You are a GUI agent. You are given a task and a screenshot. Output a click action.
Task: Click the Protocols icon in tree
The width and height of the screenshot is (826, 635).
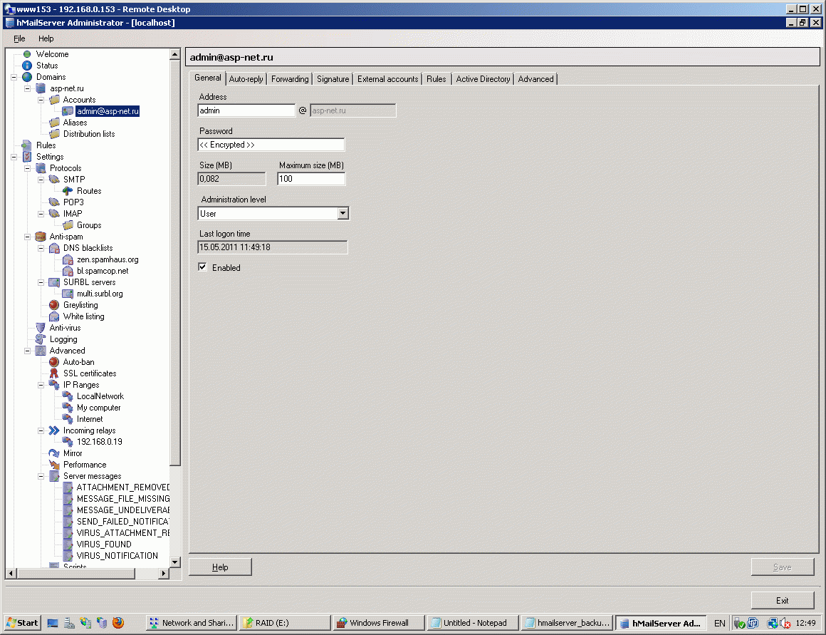point(41,168)
